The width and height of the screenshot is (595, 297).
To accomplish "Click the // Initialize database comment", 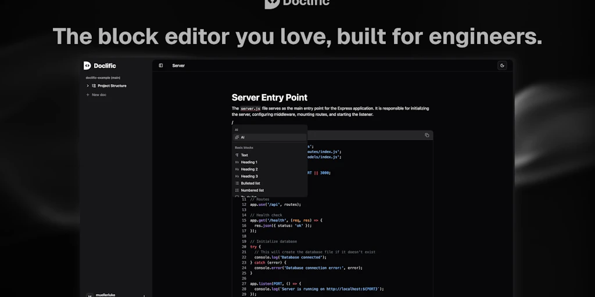I will (x=273, y=241).
